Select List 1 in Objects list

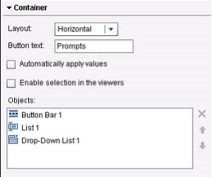tap(30, 128)
